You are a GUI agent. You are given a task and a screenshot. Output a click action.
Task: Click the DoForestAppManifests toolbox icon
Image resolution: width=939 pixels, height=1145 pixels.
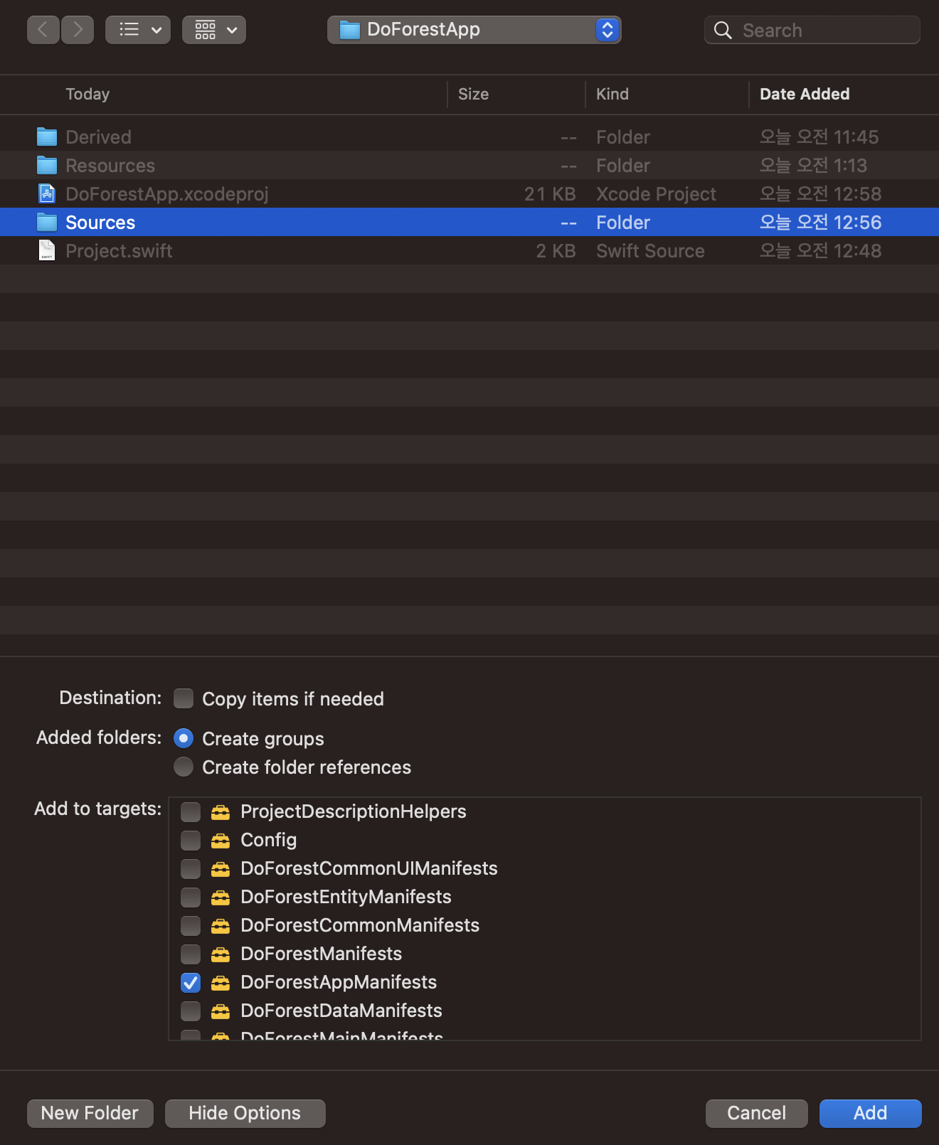coord(221,982)
